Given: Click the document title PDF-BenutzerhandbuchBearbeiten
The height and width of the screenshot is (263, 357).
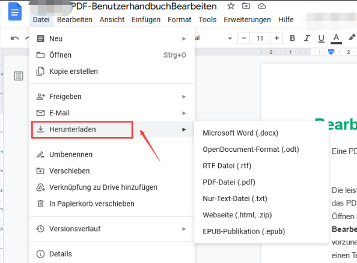Looking at the screenshot, I should click(144, 7).
